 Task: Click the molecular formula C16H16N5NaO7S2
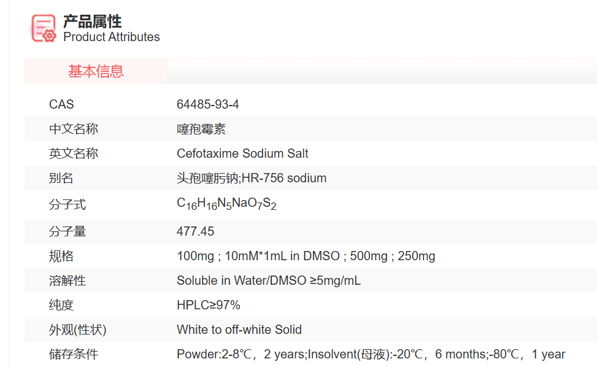(x=226, y=204)
